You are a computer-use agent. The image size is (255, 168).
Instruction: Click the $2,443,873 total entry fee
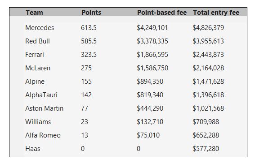(x=208, y=55)
